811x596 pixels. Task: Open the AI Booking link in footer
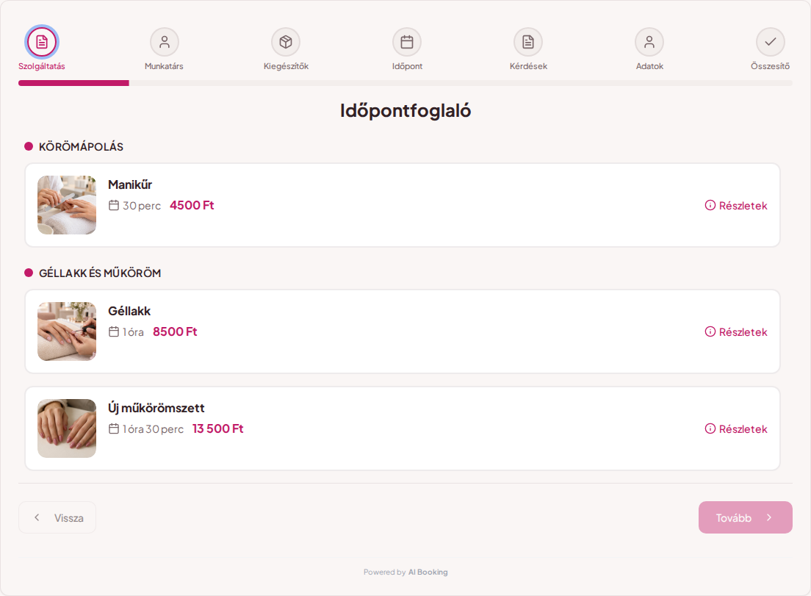428,572
